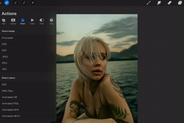
Task: Export image as PNG
Action: click(27, 63)
